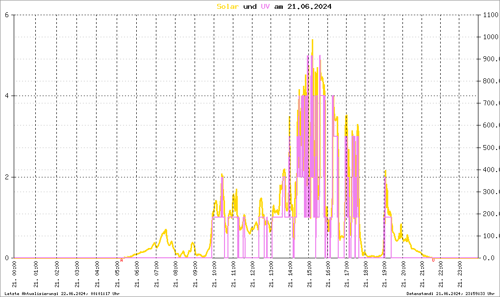Click right axis value '500.0'

click(x=491, y=148)
